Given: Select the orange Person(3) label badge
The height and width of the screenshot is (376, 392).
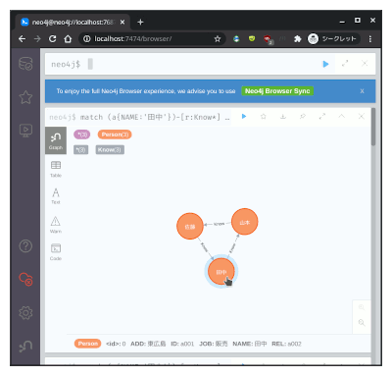Looking at the screenshot, I should click(115, 134).
